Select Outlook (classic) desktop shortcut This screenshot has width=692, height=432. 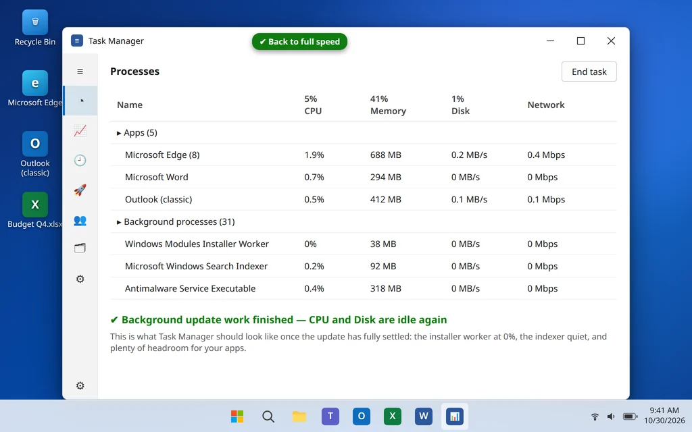click(x=35, y=154)
